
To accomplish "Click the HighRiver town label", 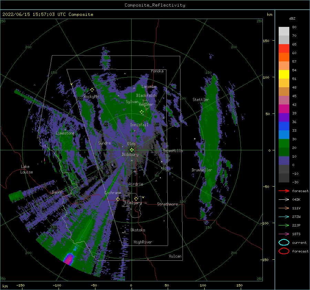I will tap(143, 242).
